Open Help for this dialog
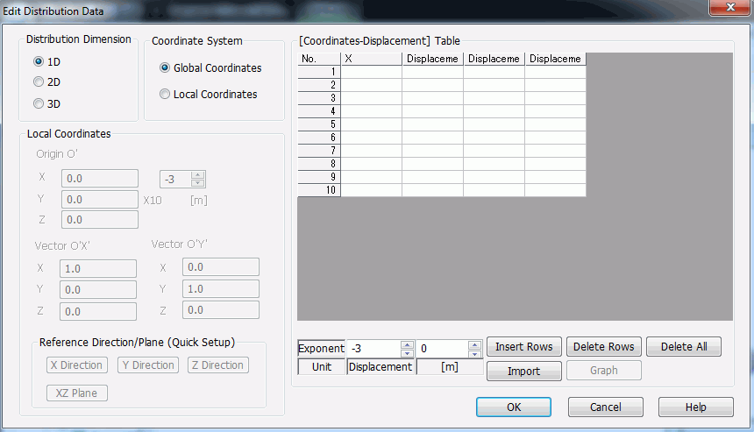This screenshot has width=754, height=432. point(695,407)
